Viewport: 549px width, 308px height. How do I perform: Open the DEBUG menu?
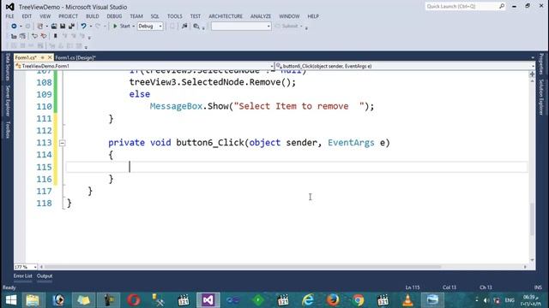tap(114, 16)
